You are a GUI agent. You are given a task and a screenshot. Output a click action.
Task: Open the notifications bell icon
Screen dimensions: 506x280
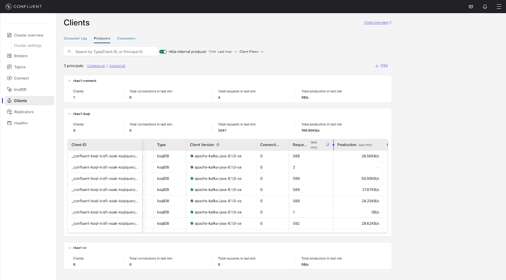(485, 7)
